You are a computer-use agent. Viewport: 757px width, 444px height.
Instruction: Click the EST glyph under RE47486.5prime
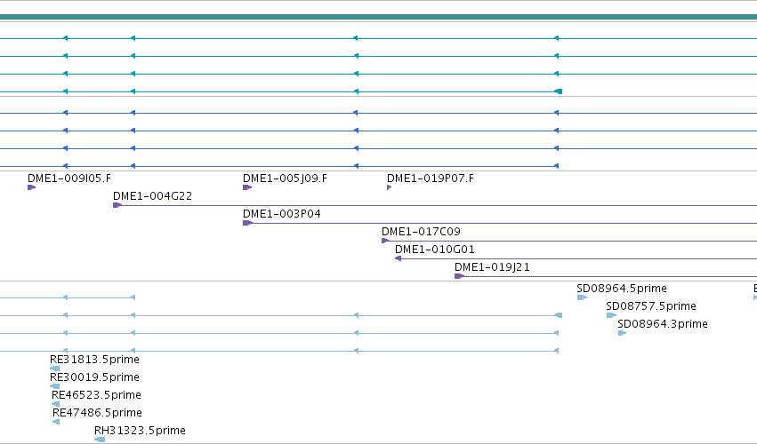coord(56,422)
